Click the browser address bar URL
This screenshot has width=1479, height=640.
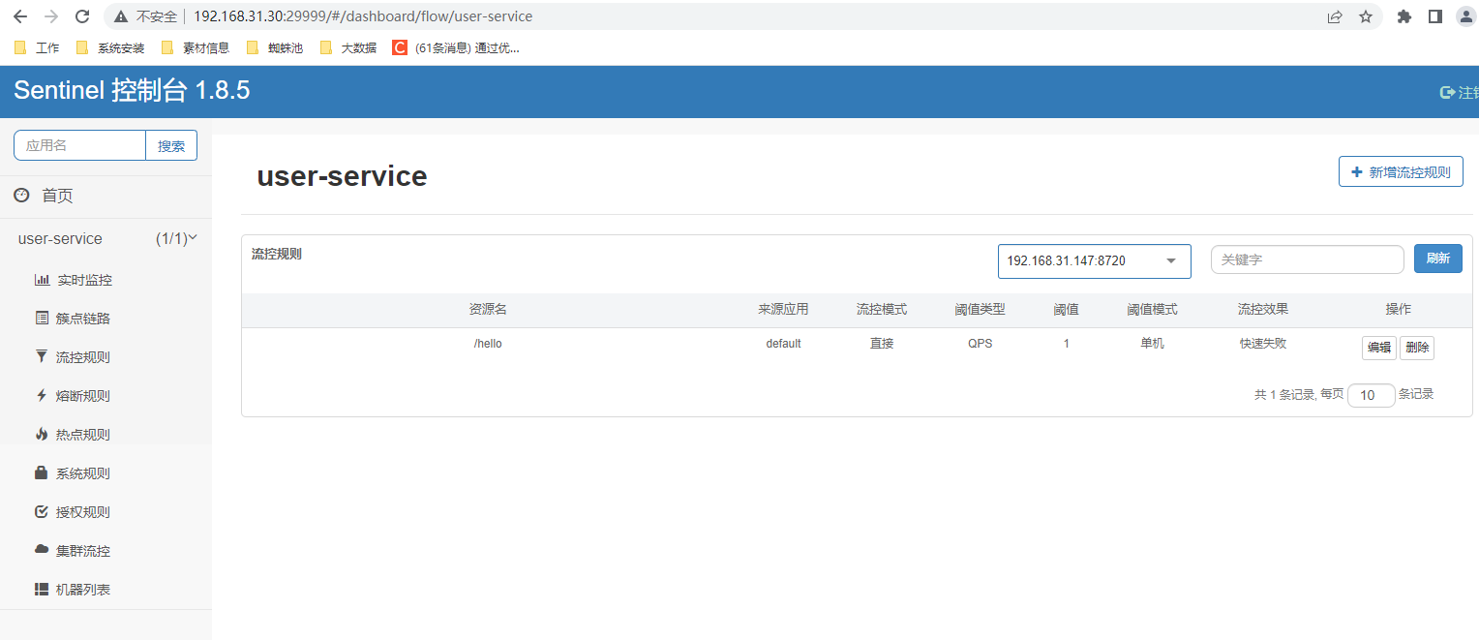point(363,16)
